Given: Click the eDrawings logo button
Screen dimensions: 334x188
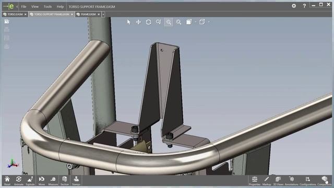Looking at the screenshot, I should click(x=9, y=6).
